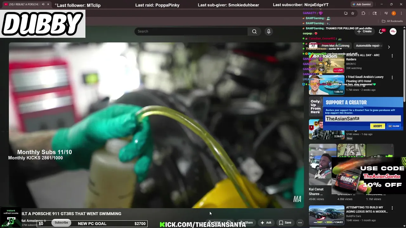
Task: Click the Mat Armstrong channel name
Action: (x=32, y=221)
